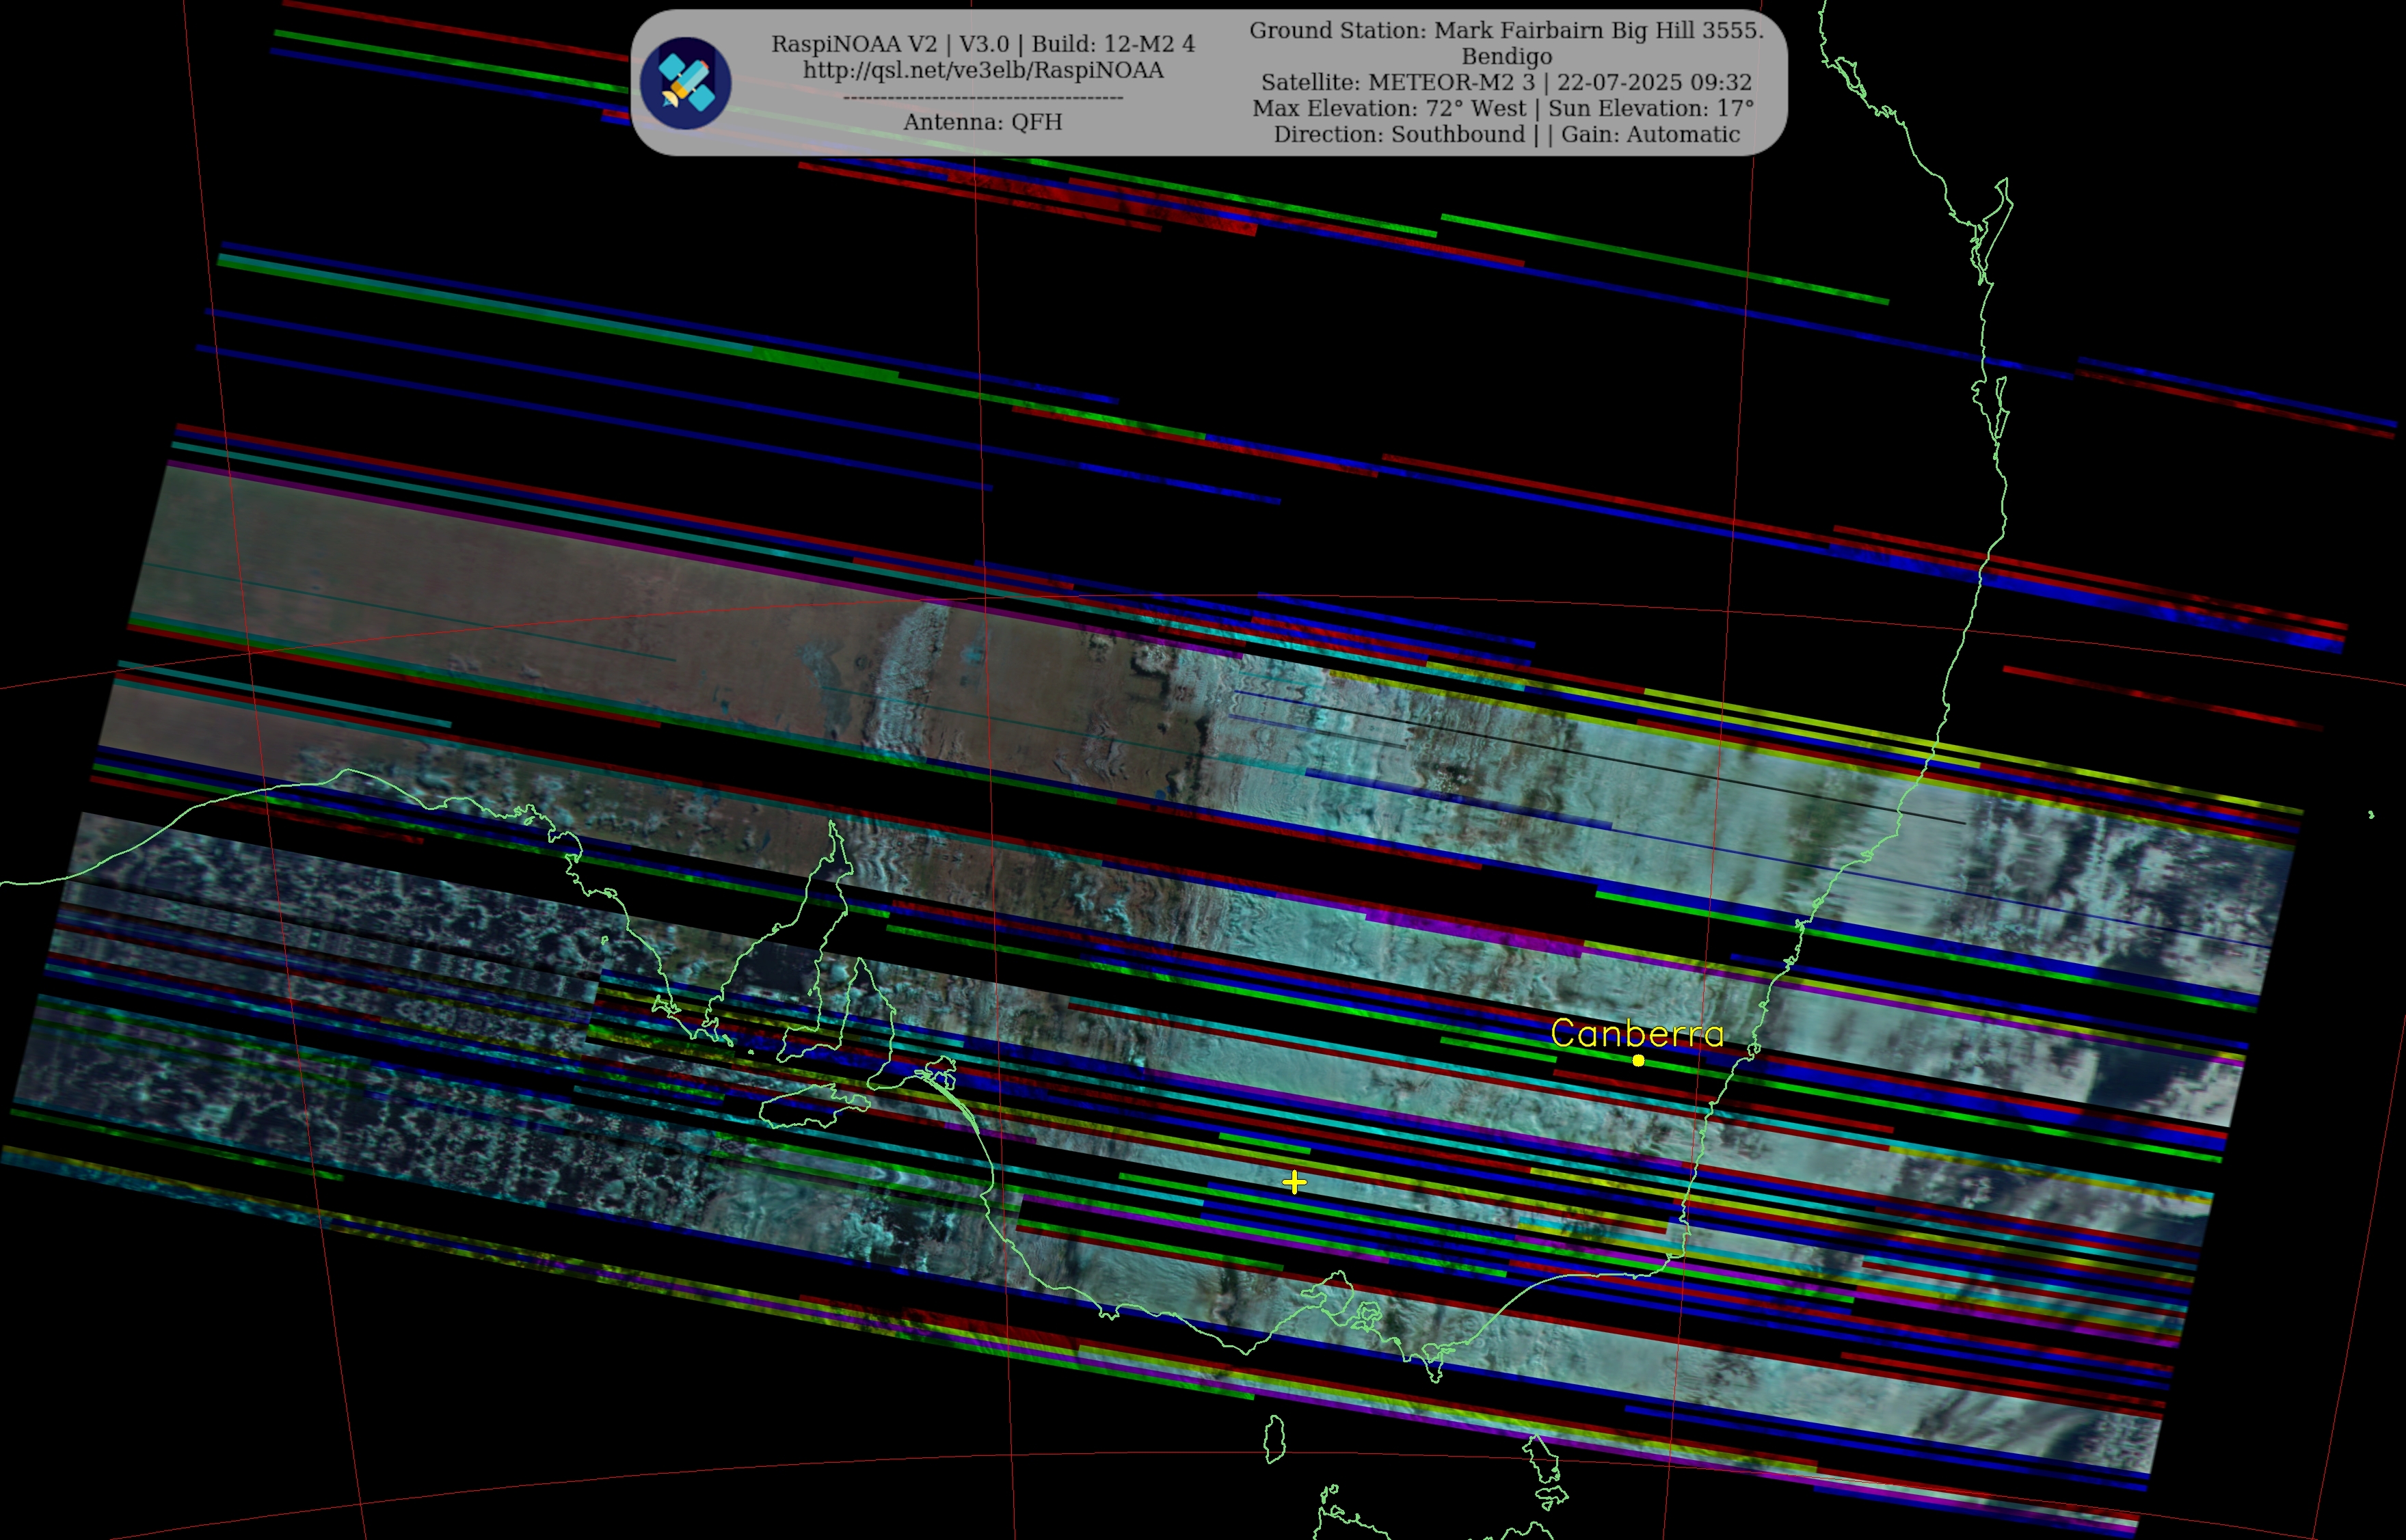Click the yellow plus ground station marker

click(1294, 1182)
